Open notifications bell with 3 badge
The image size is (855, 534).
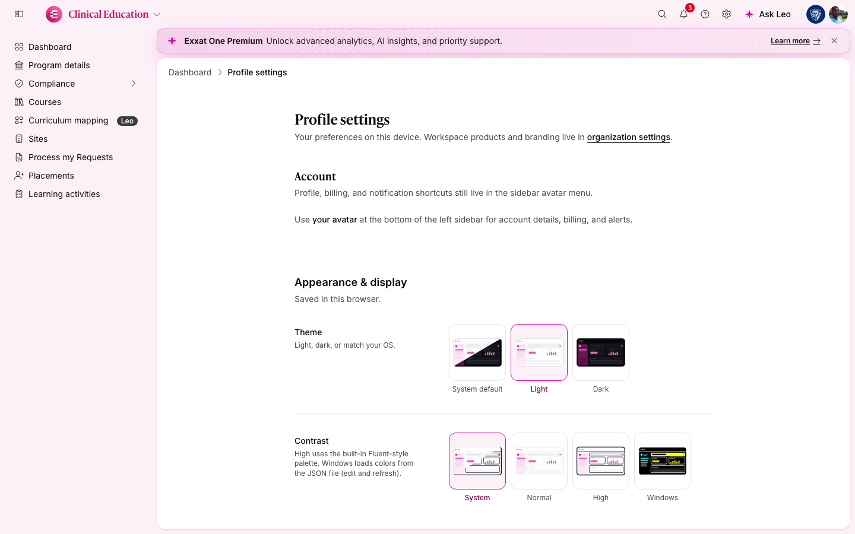[684, 14]
